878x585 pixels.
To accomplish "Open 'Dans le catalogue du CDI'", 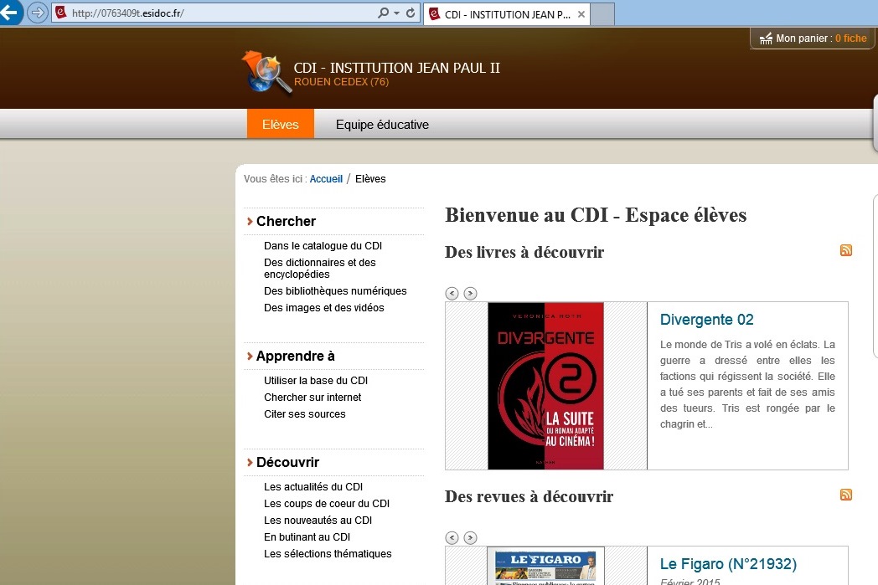I will (323, 245).
